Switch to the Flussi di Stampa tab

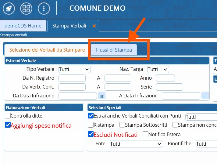[114, 50]
